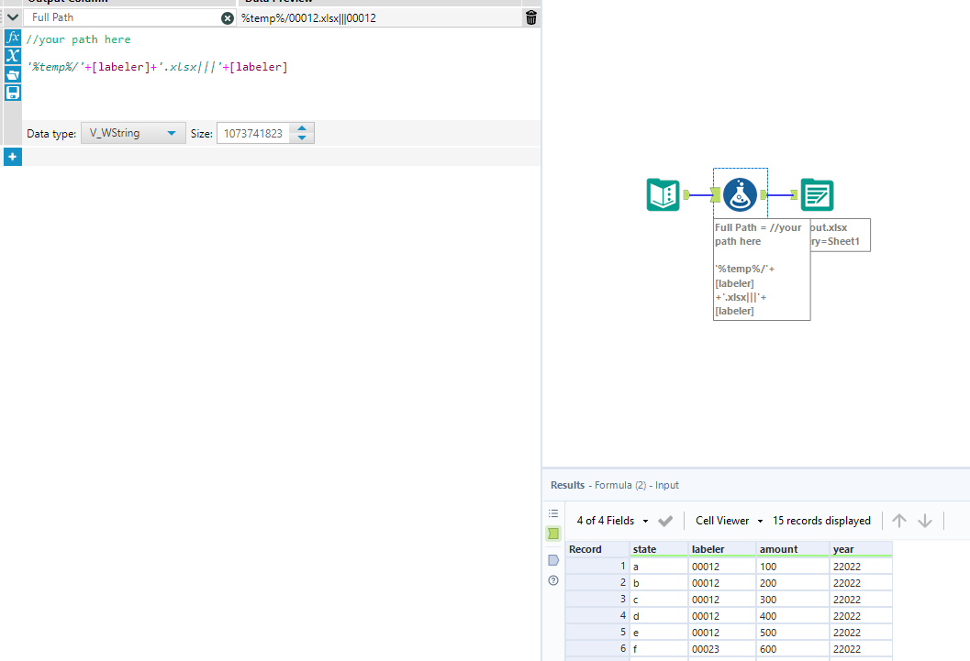Click the save expression disk icon

pyautogui.click(x=13, y=93)
